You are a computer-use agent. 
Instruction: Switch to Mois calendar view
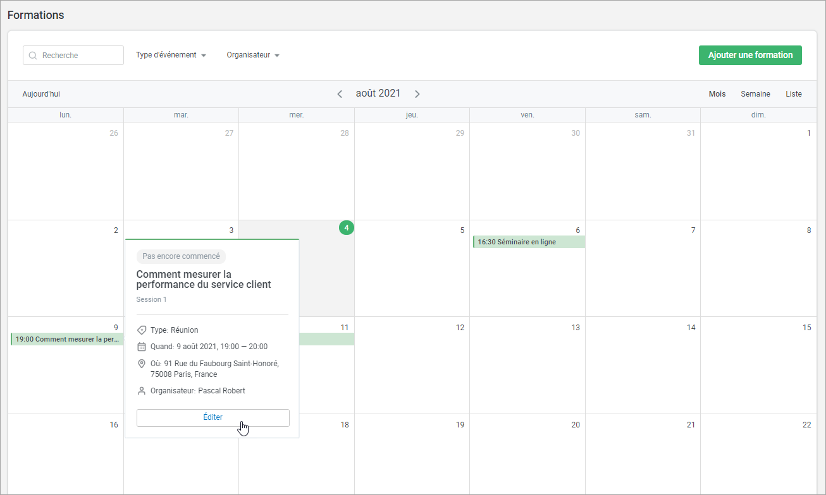[717, 94]
